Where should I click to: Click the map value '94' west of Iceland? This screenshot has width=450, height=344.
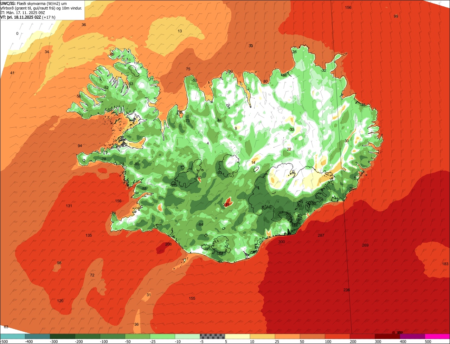point(80,146)
